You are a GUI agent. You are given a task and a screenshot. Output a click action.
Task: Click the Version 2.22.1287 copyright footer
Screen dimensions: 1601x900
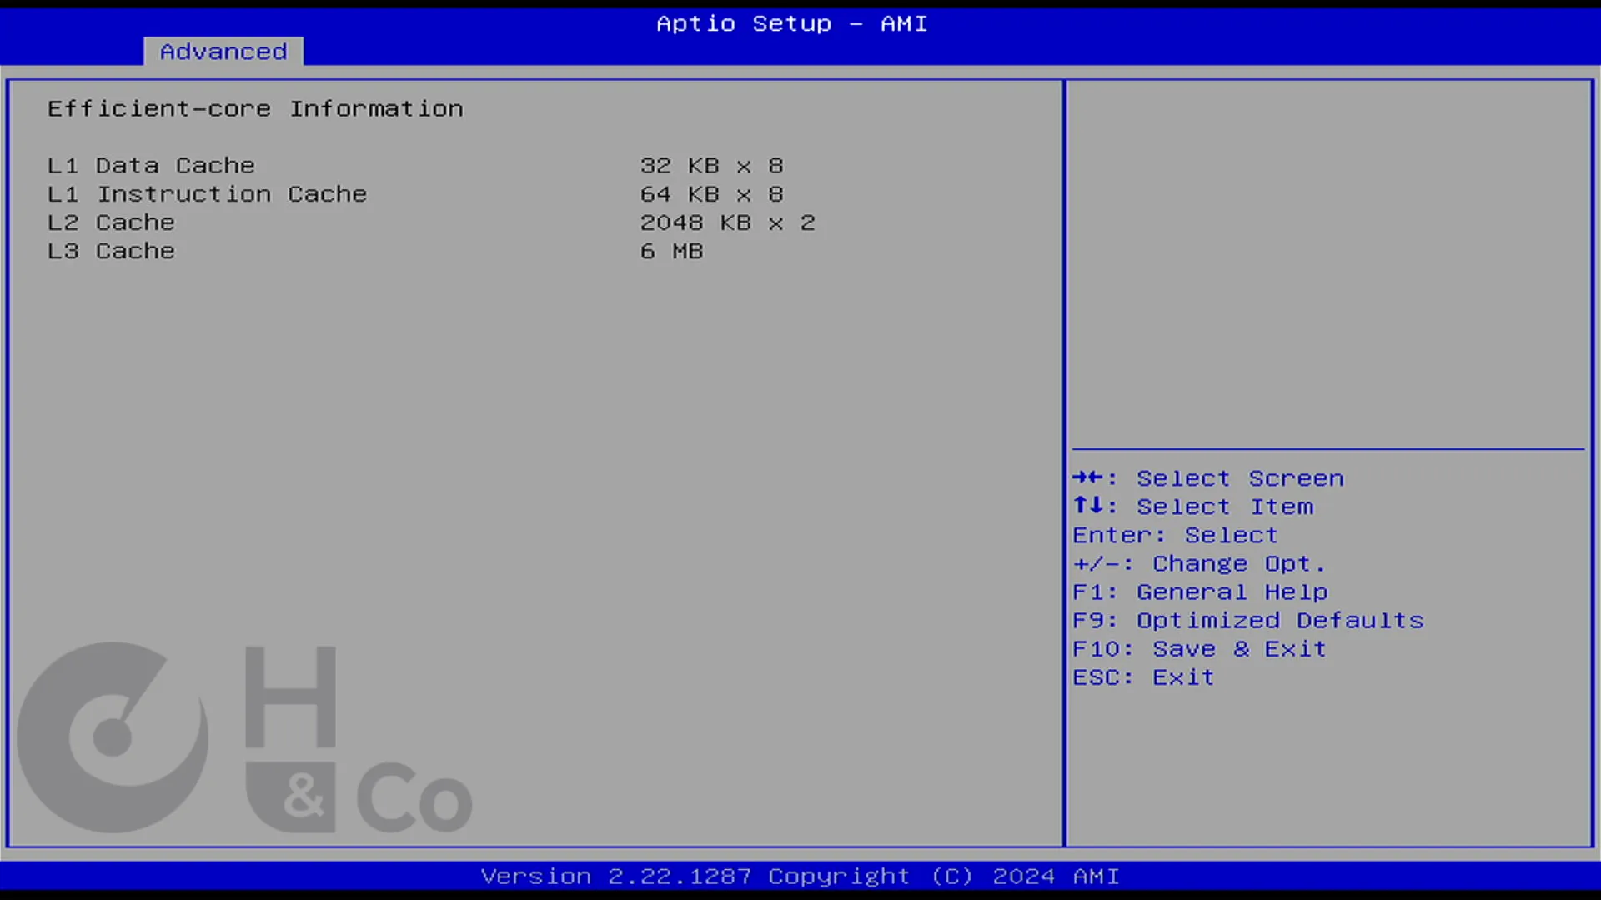click(800, 877)
